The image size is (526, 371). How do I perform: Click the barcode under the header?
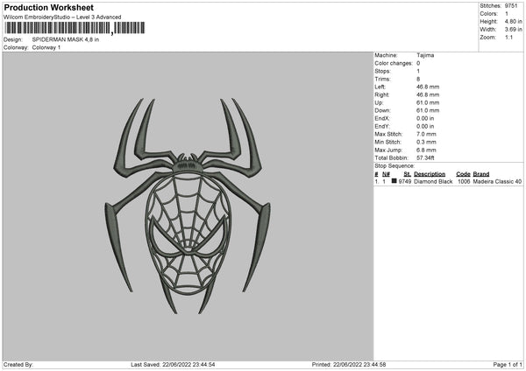[75, 28]
